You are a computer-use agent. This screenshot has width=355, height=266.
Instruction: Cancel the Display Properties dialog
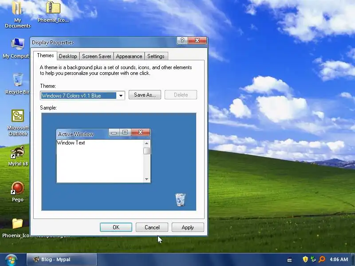tap(152, 227)
